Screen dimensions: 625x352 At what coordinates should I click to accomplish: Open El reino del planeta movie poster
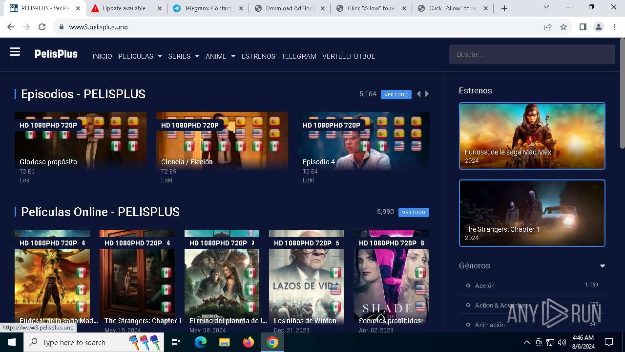pyautogui.click(x=222, y=278)
